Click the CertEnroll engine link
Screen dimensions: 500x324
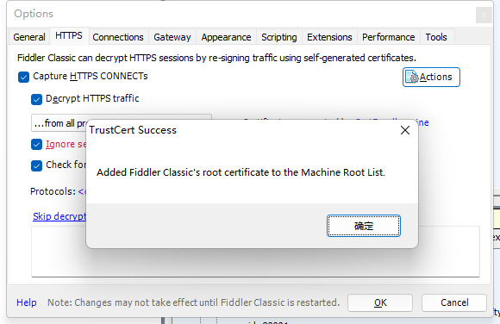pyautogui.click(x=422, y=122)
